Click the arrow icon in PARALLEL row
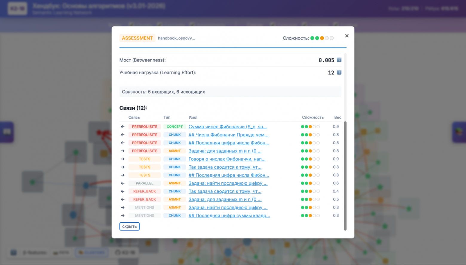The width and height of the screenshot is (466, 265). coord(123,183)
